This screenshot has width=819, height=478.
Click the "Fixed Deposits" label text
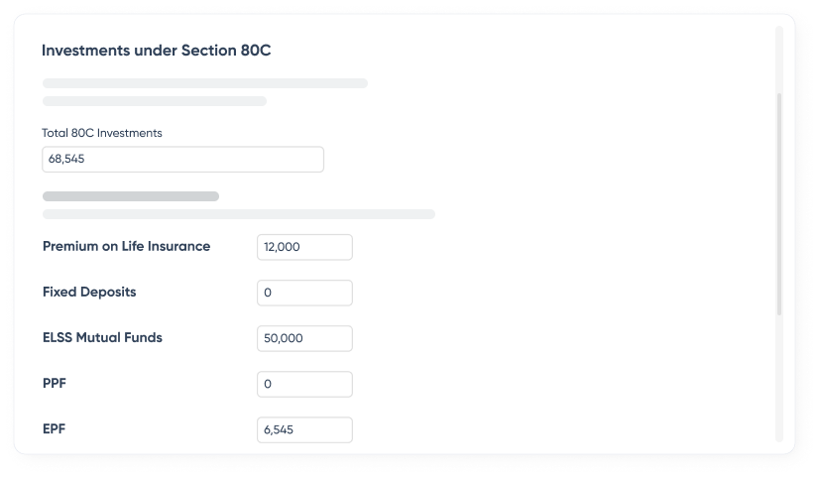point(89,292)
